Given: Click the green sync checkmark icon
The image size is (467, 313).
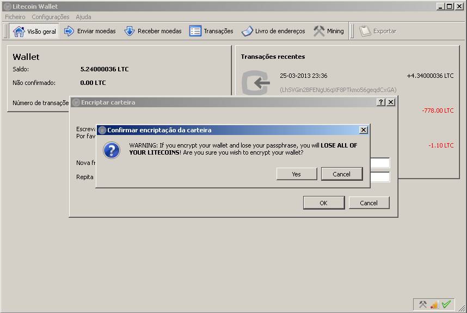Looking at the screenshot, I should coord(446,304).
